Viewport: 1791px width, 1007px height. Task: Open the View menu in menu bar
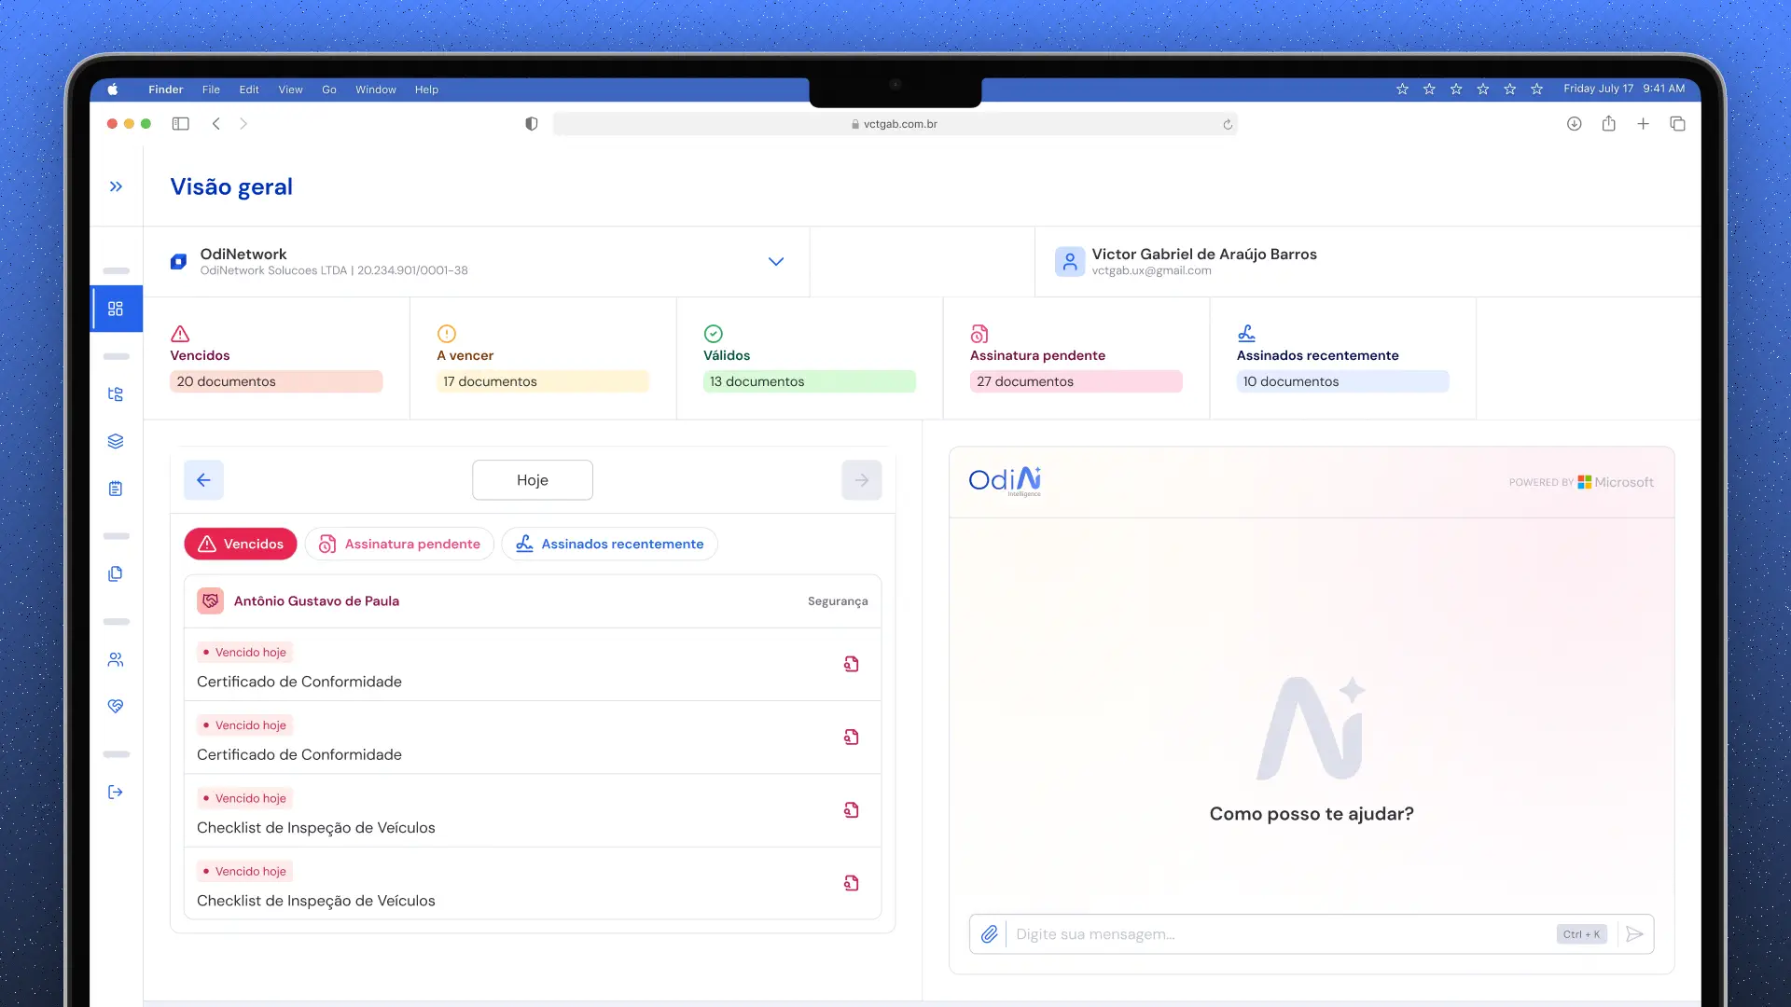[x=290, y=89]
